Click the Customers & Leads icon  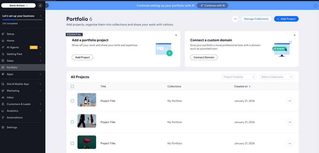[3, 104]
